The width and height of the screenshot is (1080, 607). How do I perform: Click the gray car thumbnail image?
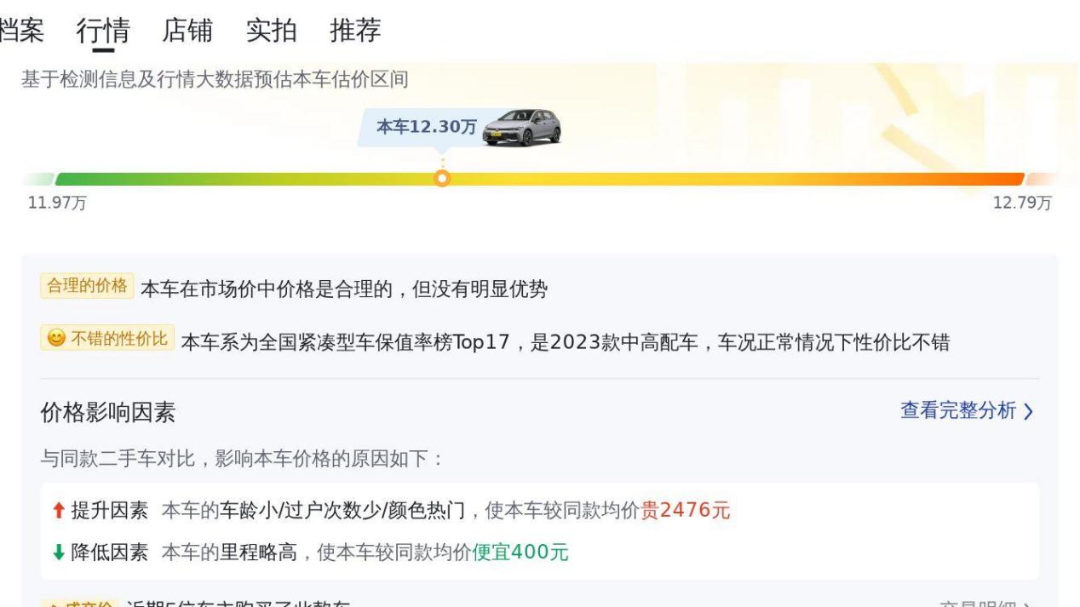(x=521, y=128)
